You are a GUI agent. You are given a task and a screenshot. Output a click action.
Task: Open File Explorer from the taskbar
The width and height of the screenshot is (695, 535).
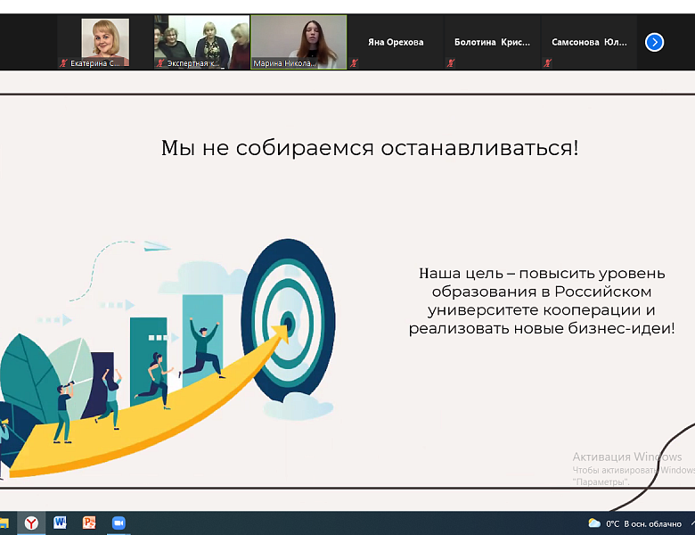point(4,523)
